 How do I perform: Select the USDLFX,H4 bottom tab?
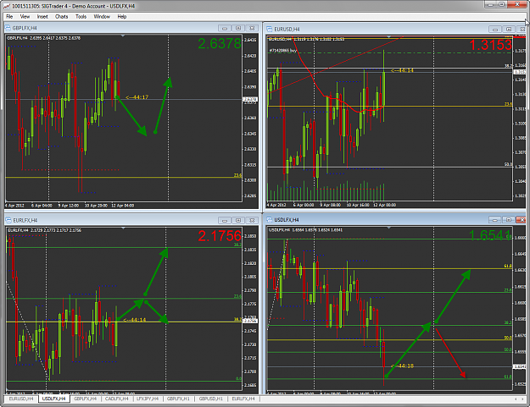(53, 399)
